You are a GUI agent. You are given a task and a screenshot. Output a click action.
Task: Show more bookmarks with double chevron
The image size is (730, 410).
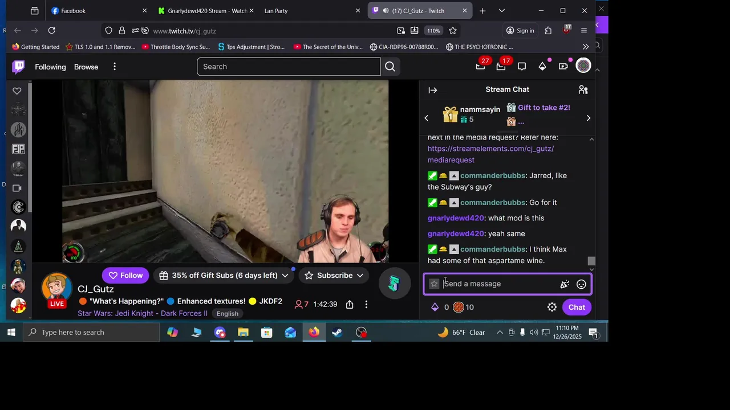pos(586,47)
